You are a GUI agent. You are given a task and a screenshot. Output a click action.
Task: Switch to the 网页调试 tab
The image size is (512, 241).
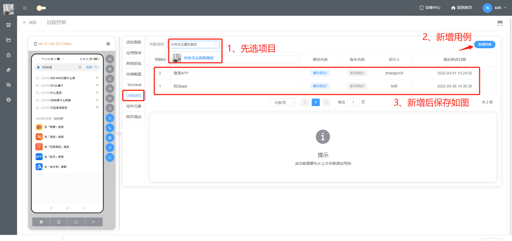(x=134, y=117)
